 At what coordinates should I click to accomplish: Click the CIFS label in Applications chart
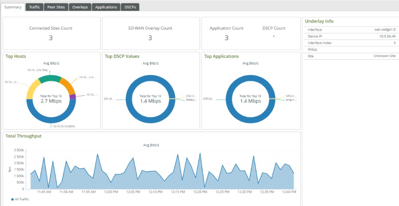click(209, 99)
